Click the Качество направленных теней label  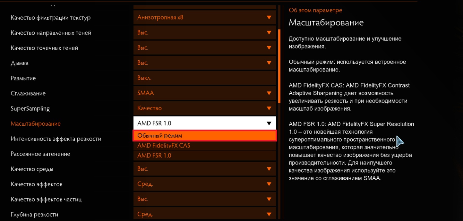51,33
